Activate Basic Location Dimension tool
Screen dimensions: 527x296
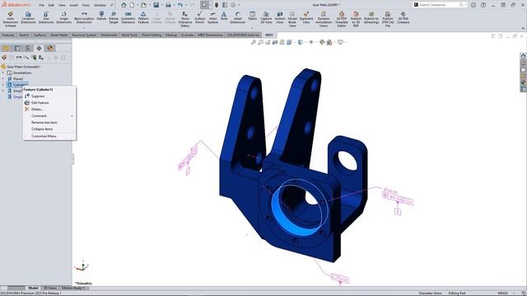click(x=84, y=17)
